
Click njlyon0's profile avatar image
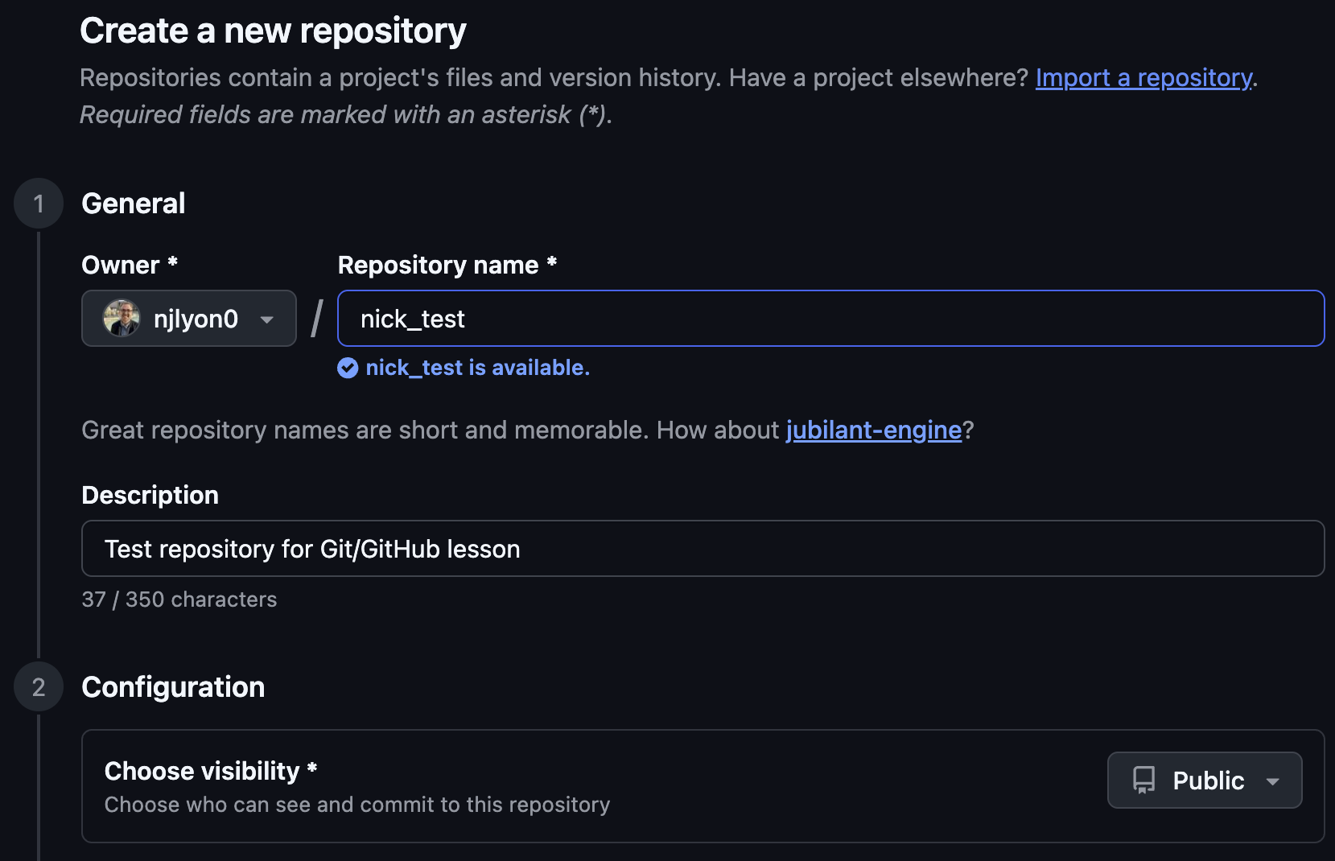(122, 318)
